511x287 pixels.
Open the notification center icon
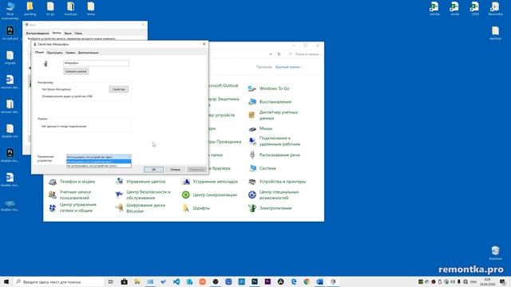pyautogui.click(x=503, y=281)
